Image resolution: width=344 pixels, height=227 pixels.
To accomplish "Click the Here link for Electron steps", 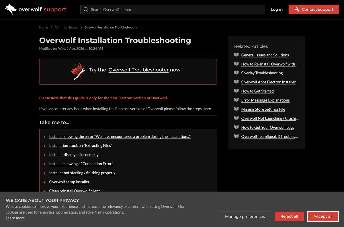I will pyautogui.click(x=206, y=109).
